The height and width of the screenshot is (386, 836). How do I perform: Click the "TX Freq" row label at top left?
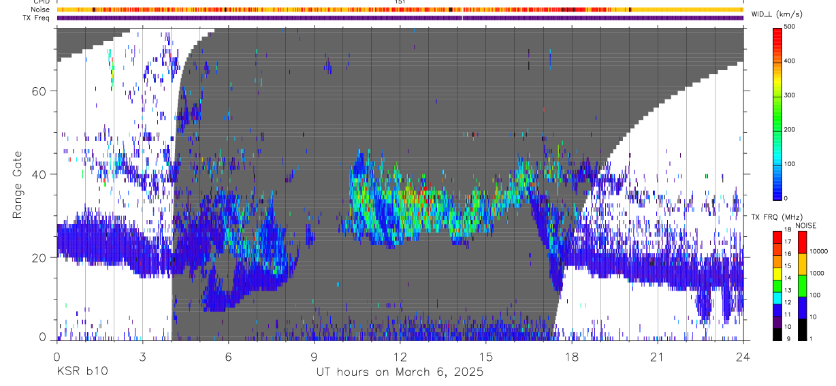[x=37, y=18]
